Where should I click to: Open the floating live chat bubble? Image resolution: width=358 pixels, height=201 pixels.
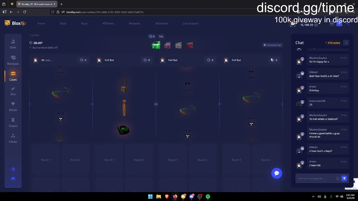[277, 173]
